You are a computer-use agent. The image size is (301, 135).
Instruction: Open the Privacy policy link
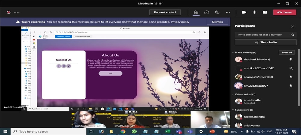coord(180,22)
